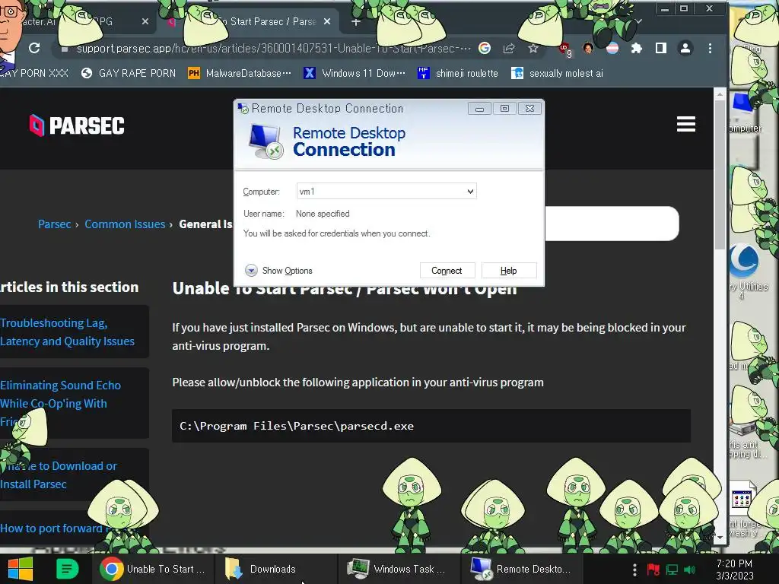
Task: Bookmark this tab with the star icon
Action: point(533,48)
